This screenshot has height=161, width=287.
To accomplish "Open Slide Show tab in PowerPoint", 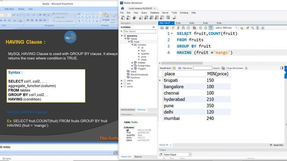I will click(x=9, y=9).
